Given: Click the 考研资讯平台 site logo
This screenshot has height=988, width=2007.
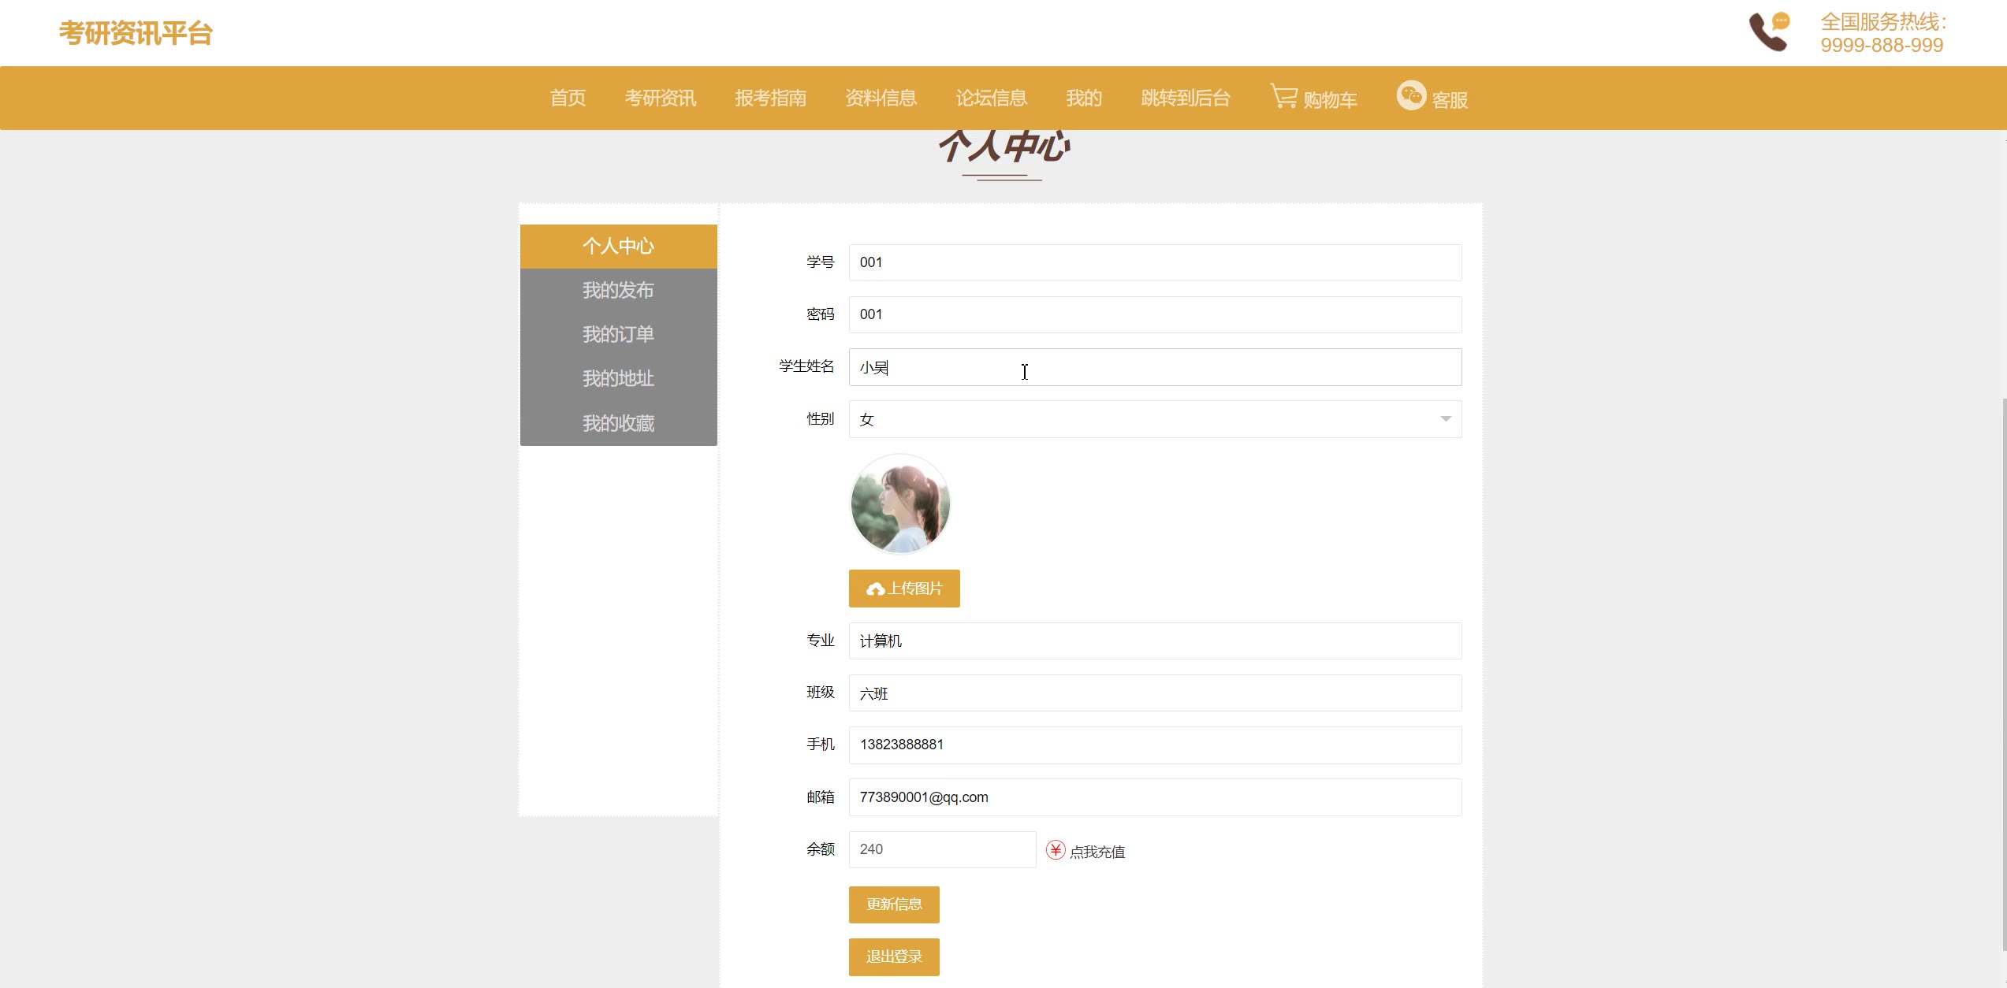Looking at the screenshot, I should pyautogui.click(x=136, y=33).
